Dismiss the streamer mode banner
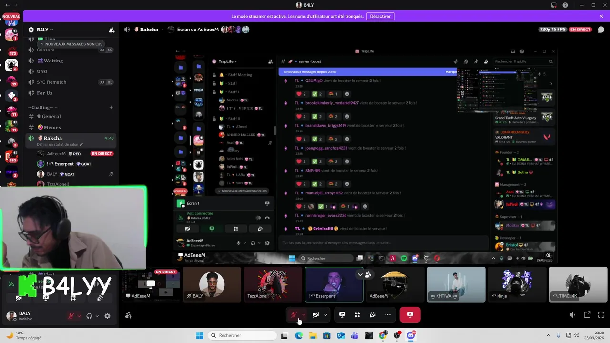This screenshot has height=343, width=610. 601,16
